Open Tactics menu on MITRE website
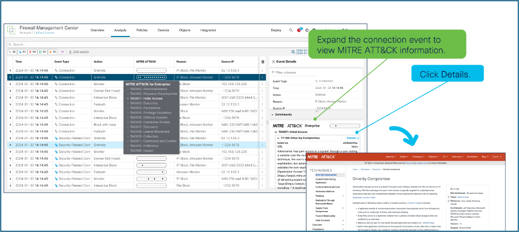Viewport: 519px width, 232px height. click(404, 156)
